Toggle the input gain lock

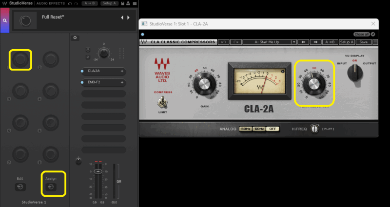click(88, 50)
